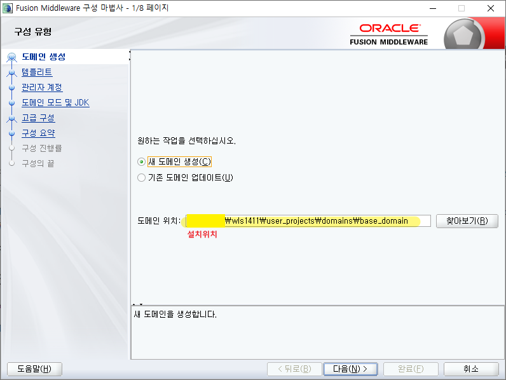
Task: Click the 구성 요약 step node icon
Action: click(12, 133)
